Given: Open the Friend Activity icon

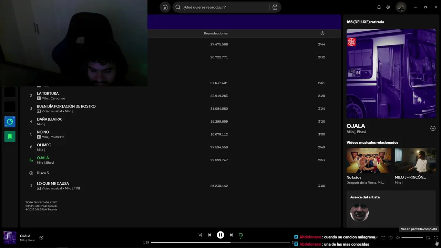Looking at the screenshot, I should tap(388, 7).
